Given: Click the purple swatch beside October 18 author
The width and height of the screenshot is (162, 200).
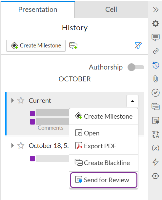Looking at the screenshot, I should coord(32,159).
